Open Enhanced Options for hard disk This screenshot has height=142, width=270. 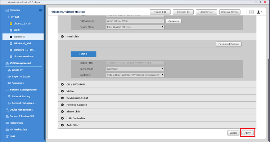(229, 44)
